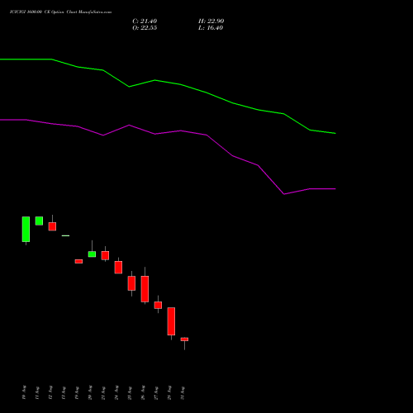Image resolution: width=413 pixels, height=413 pixels.
Task: Click the small green candle above 11 Aug
Action: pos(39,221)
